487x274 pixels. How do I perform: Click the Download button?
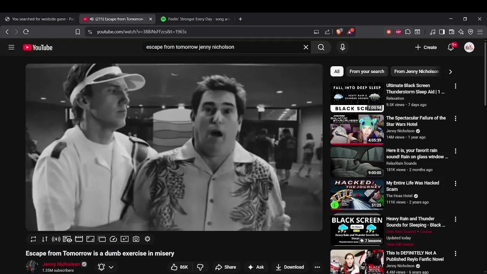tap(290, 267)
